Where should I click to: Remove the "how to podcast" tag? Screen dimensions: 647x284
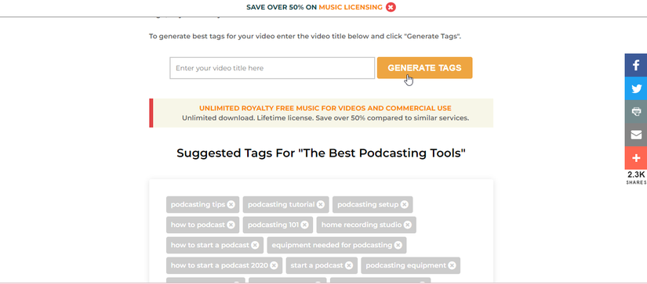coord(231,225)
